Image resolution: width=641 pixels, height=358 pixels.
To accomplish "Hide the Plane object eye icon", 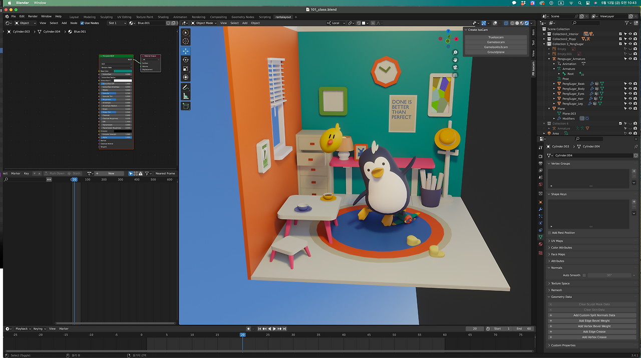I will (630, 108).
